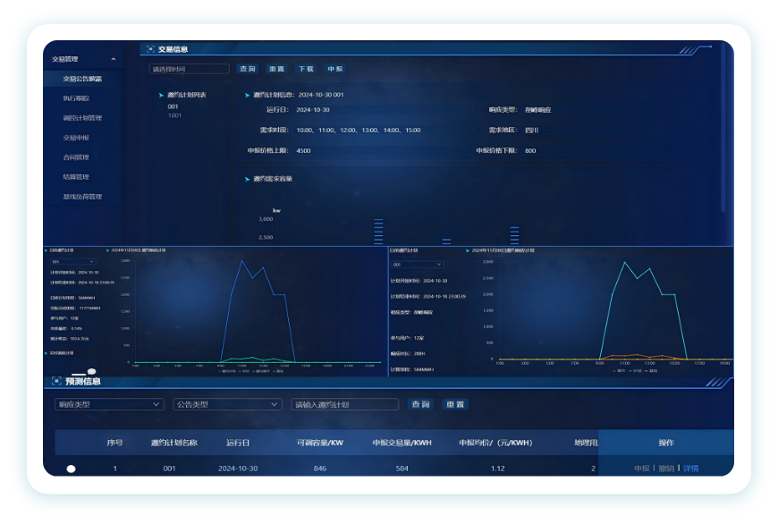Screen dimensions: 778x524
Task: Open the 001 dropdown in left chart panel
Action: click(x=73, y=261)
